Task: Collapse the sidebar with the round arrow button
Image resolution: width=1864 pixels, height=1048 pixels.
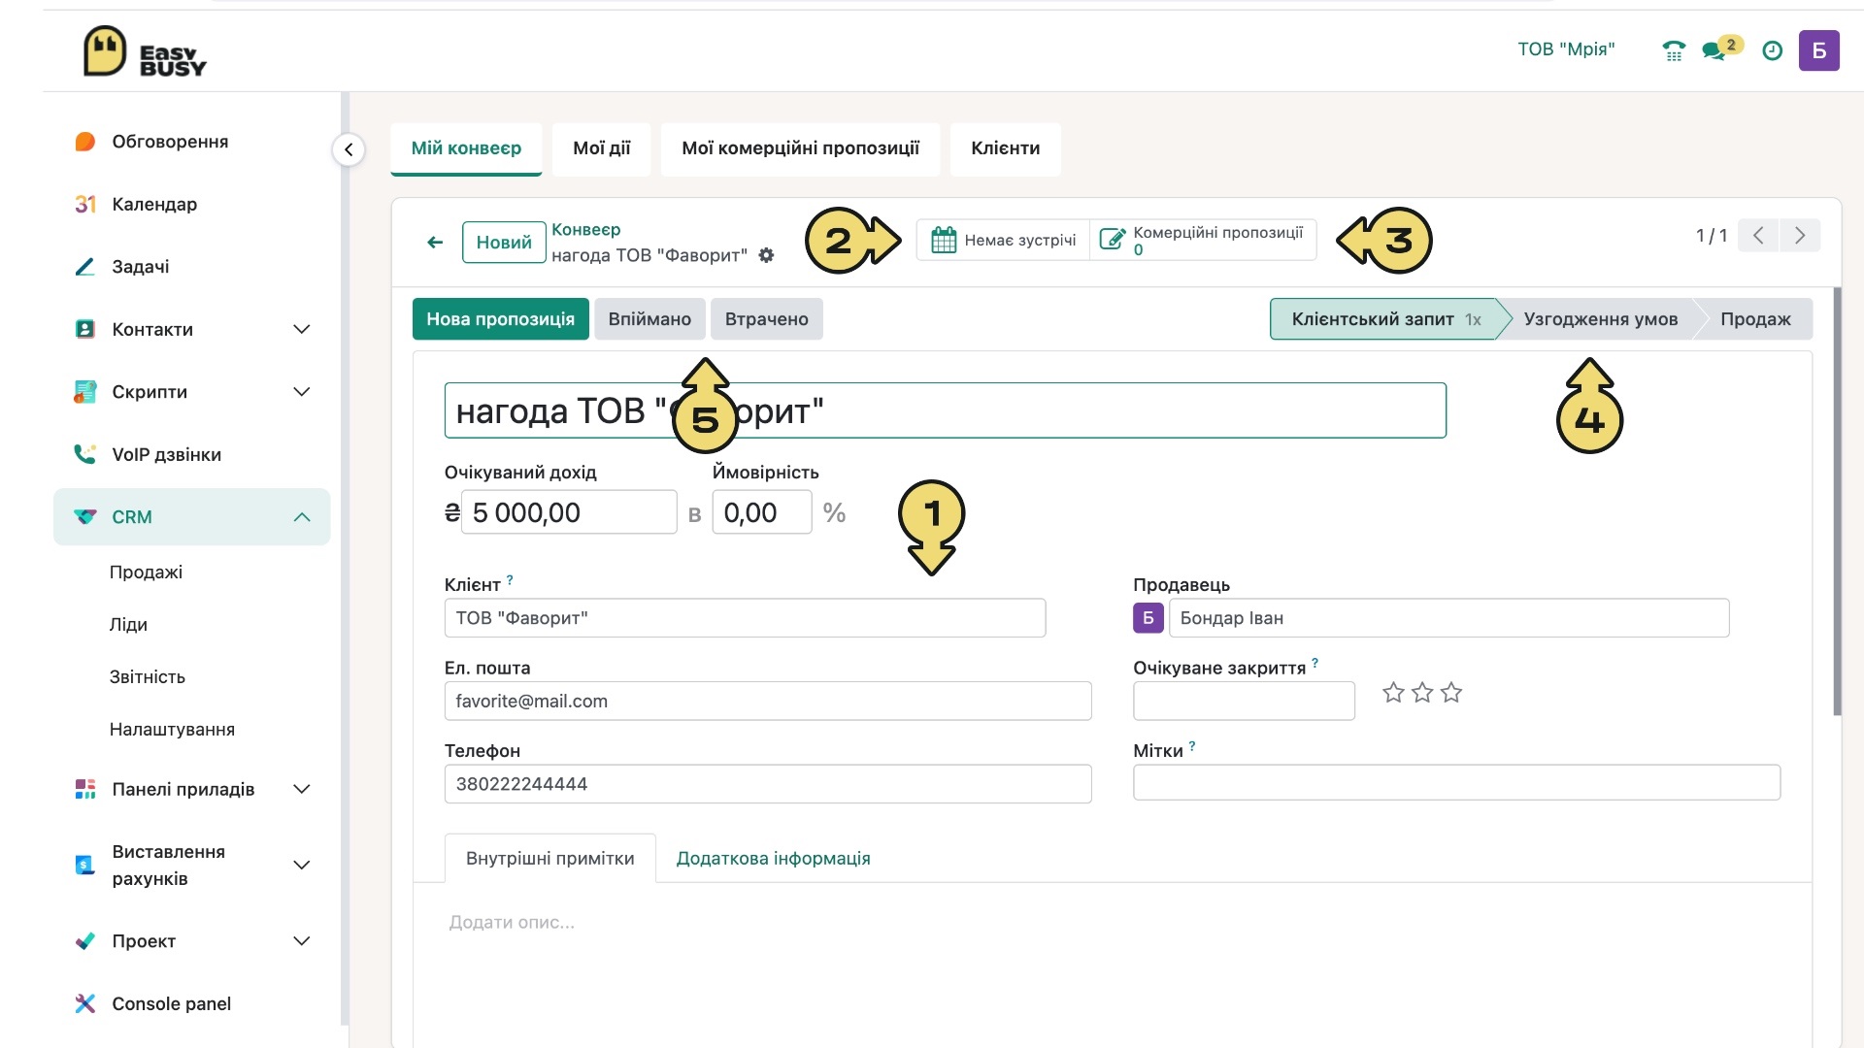Action: 349,149
